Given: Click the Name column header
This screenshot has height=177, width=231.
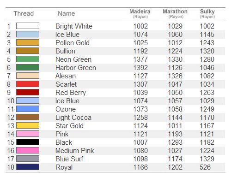Looking at the screenshot, I should click(67, 13).
